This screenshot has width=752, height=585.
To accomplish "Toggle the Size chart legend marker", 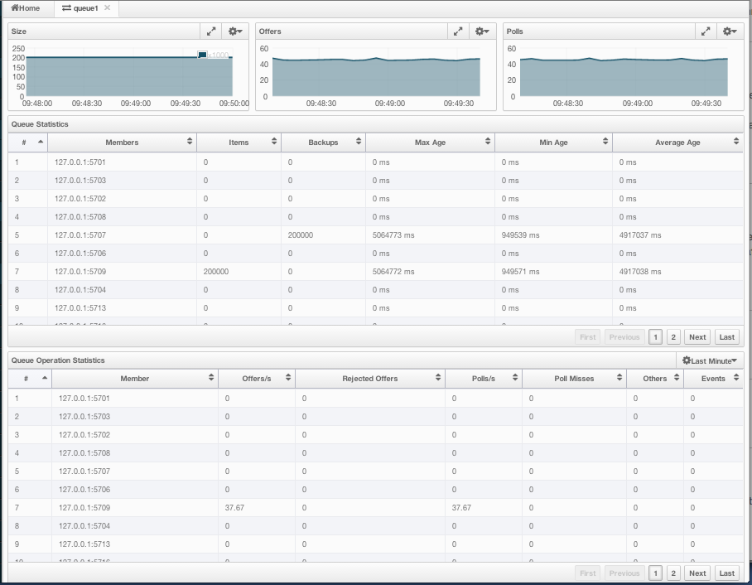I will [202, 56].
